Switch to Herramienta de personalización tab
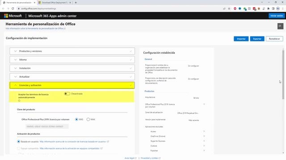This screenshot has width=286, height=160. (x=19, y=3)
